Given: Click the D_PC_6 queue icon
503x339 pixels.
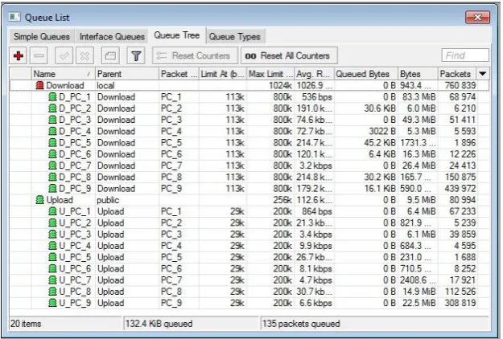Looking at the screenshot, I should 52,154.
